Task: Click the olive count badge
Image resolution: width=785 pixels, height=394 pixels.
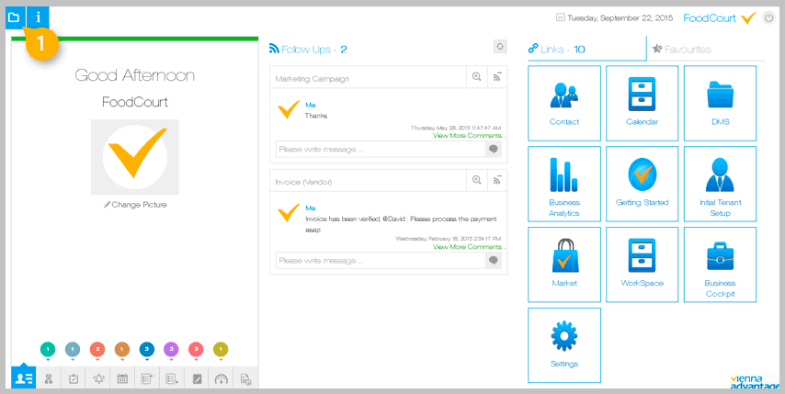Action: point(221,349)
